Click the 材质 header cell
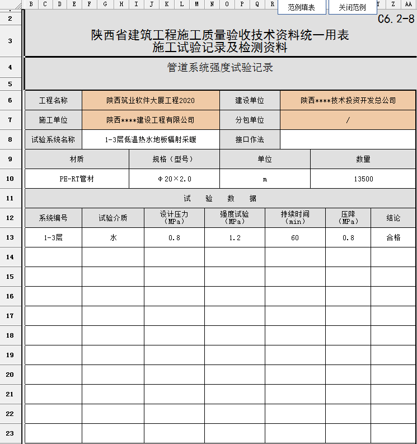 77,159
